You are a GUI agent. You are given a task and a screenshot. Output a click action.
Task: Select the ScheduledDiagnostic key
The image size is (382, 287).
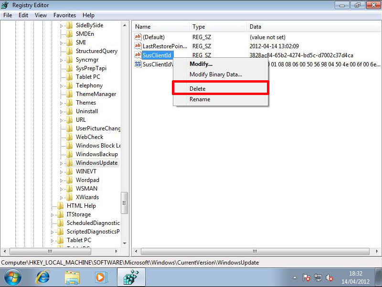pos(93,223)
